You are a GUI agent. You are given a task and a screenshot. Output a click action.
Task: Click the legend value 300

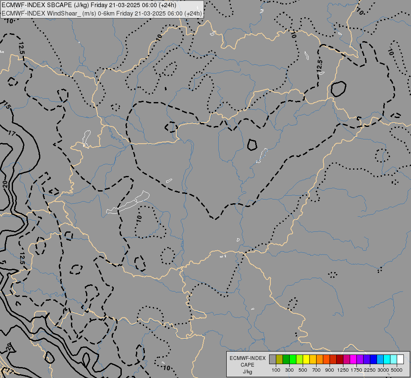pyautogui.click(x=289, y=370)
